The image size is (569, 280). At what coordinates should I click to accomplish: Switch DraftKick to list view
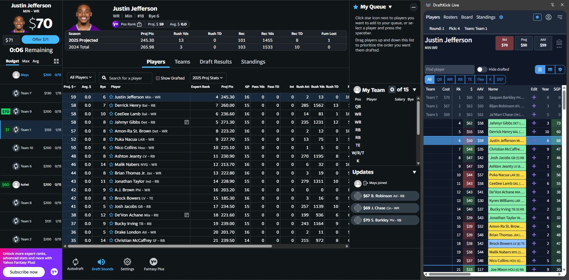point(540,69)
